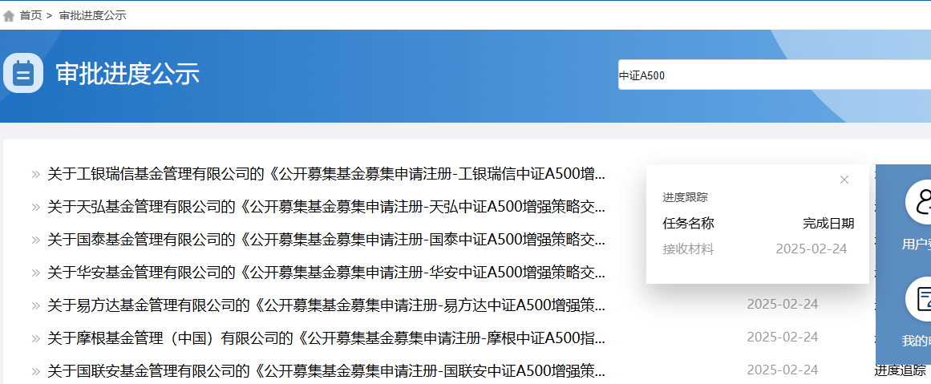Click the 2025-02-24 date in 易方达 row

pos(783,305)
